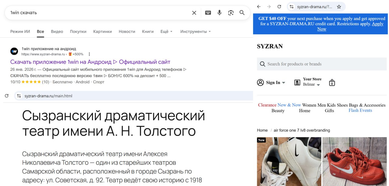This screenshot has height=186, width=389.
Task: View site info icon in left address bar
Action: [x=19, y=96]
